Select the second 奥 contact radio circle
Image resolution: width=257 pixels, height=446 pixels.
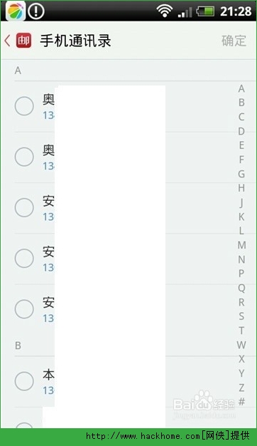(24, 157)
